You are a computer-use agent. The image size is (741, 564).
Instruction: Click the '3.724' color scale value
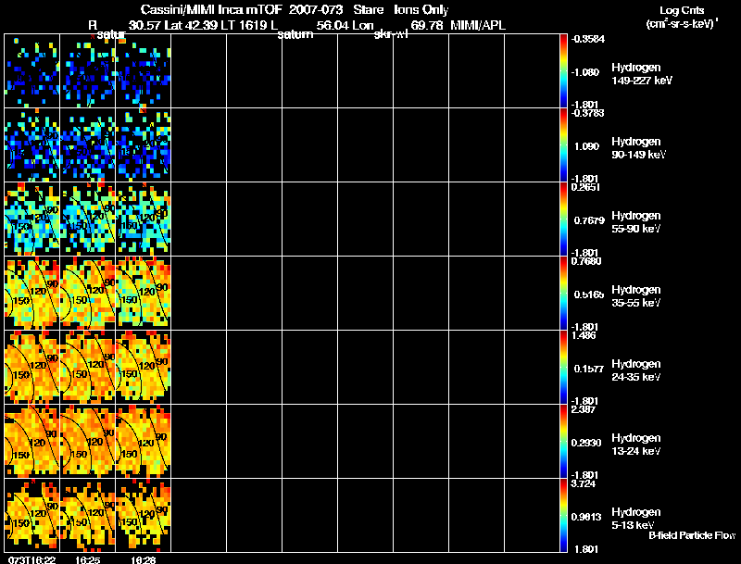584,483
